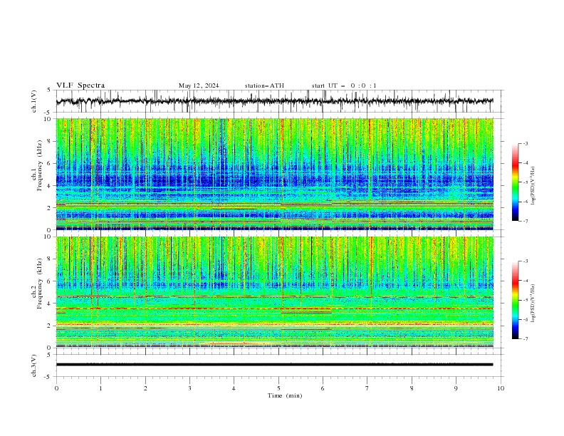Click time axis tick label '6'
The height and width of the screenshot is (436, 564).
(323, 388)
